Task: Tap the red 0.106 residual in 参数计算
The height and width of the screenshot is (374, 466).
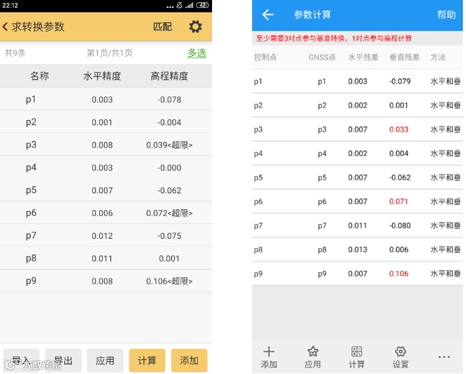Action: [399, 274]
